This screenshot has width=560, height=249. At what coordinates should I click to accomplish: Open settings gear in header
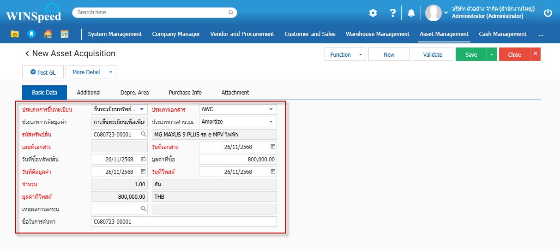(373, 13)
